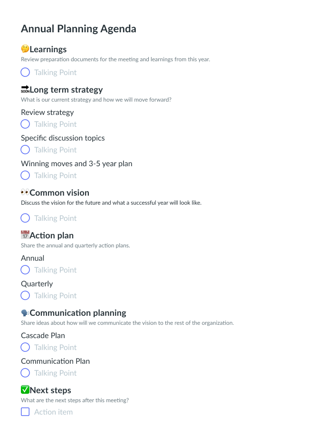
Task: Click the Talking Point field under Quarterly
Action: [x=56, y=295]
